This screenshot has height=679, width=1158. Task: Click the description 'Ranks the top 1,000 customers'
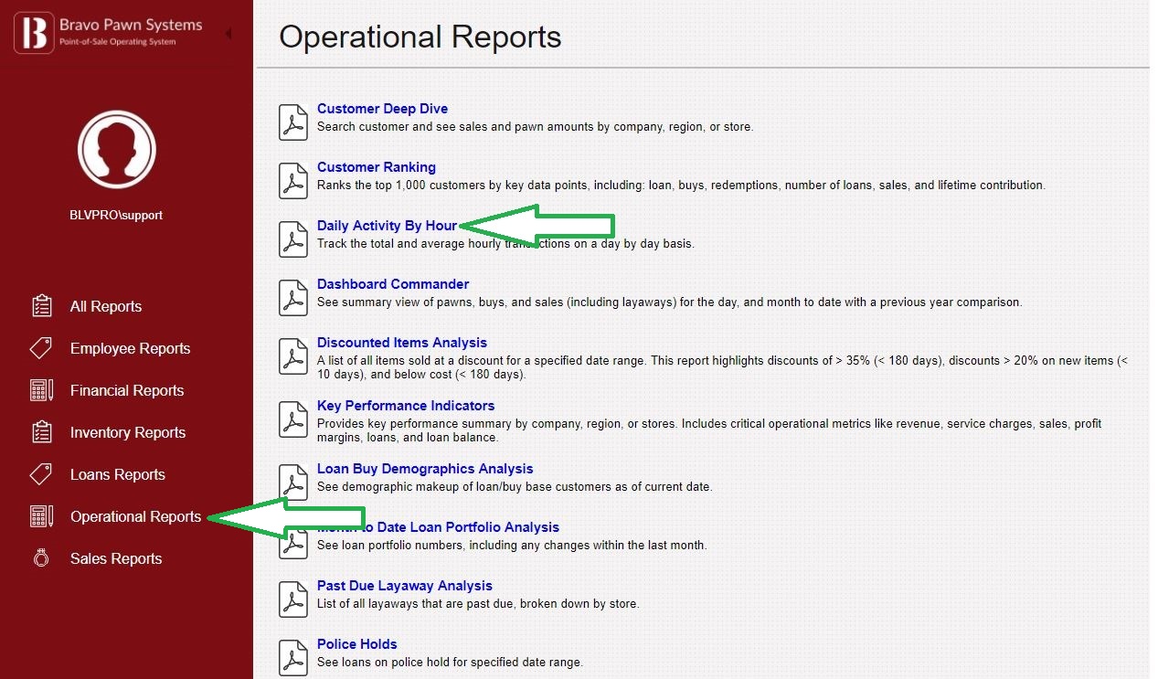(x=681, y=186)
